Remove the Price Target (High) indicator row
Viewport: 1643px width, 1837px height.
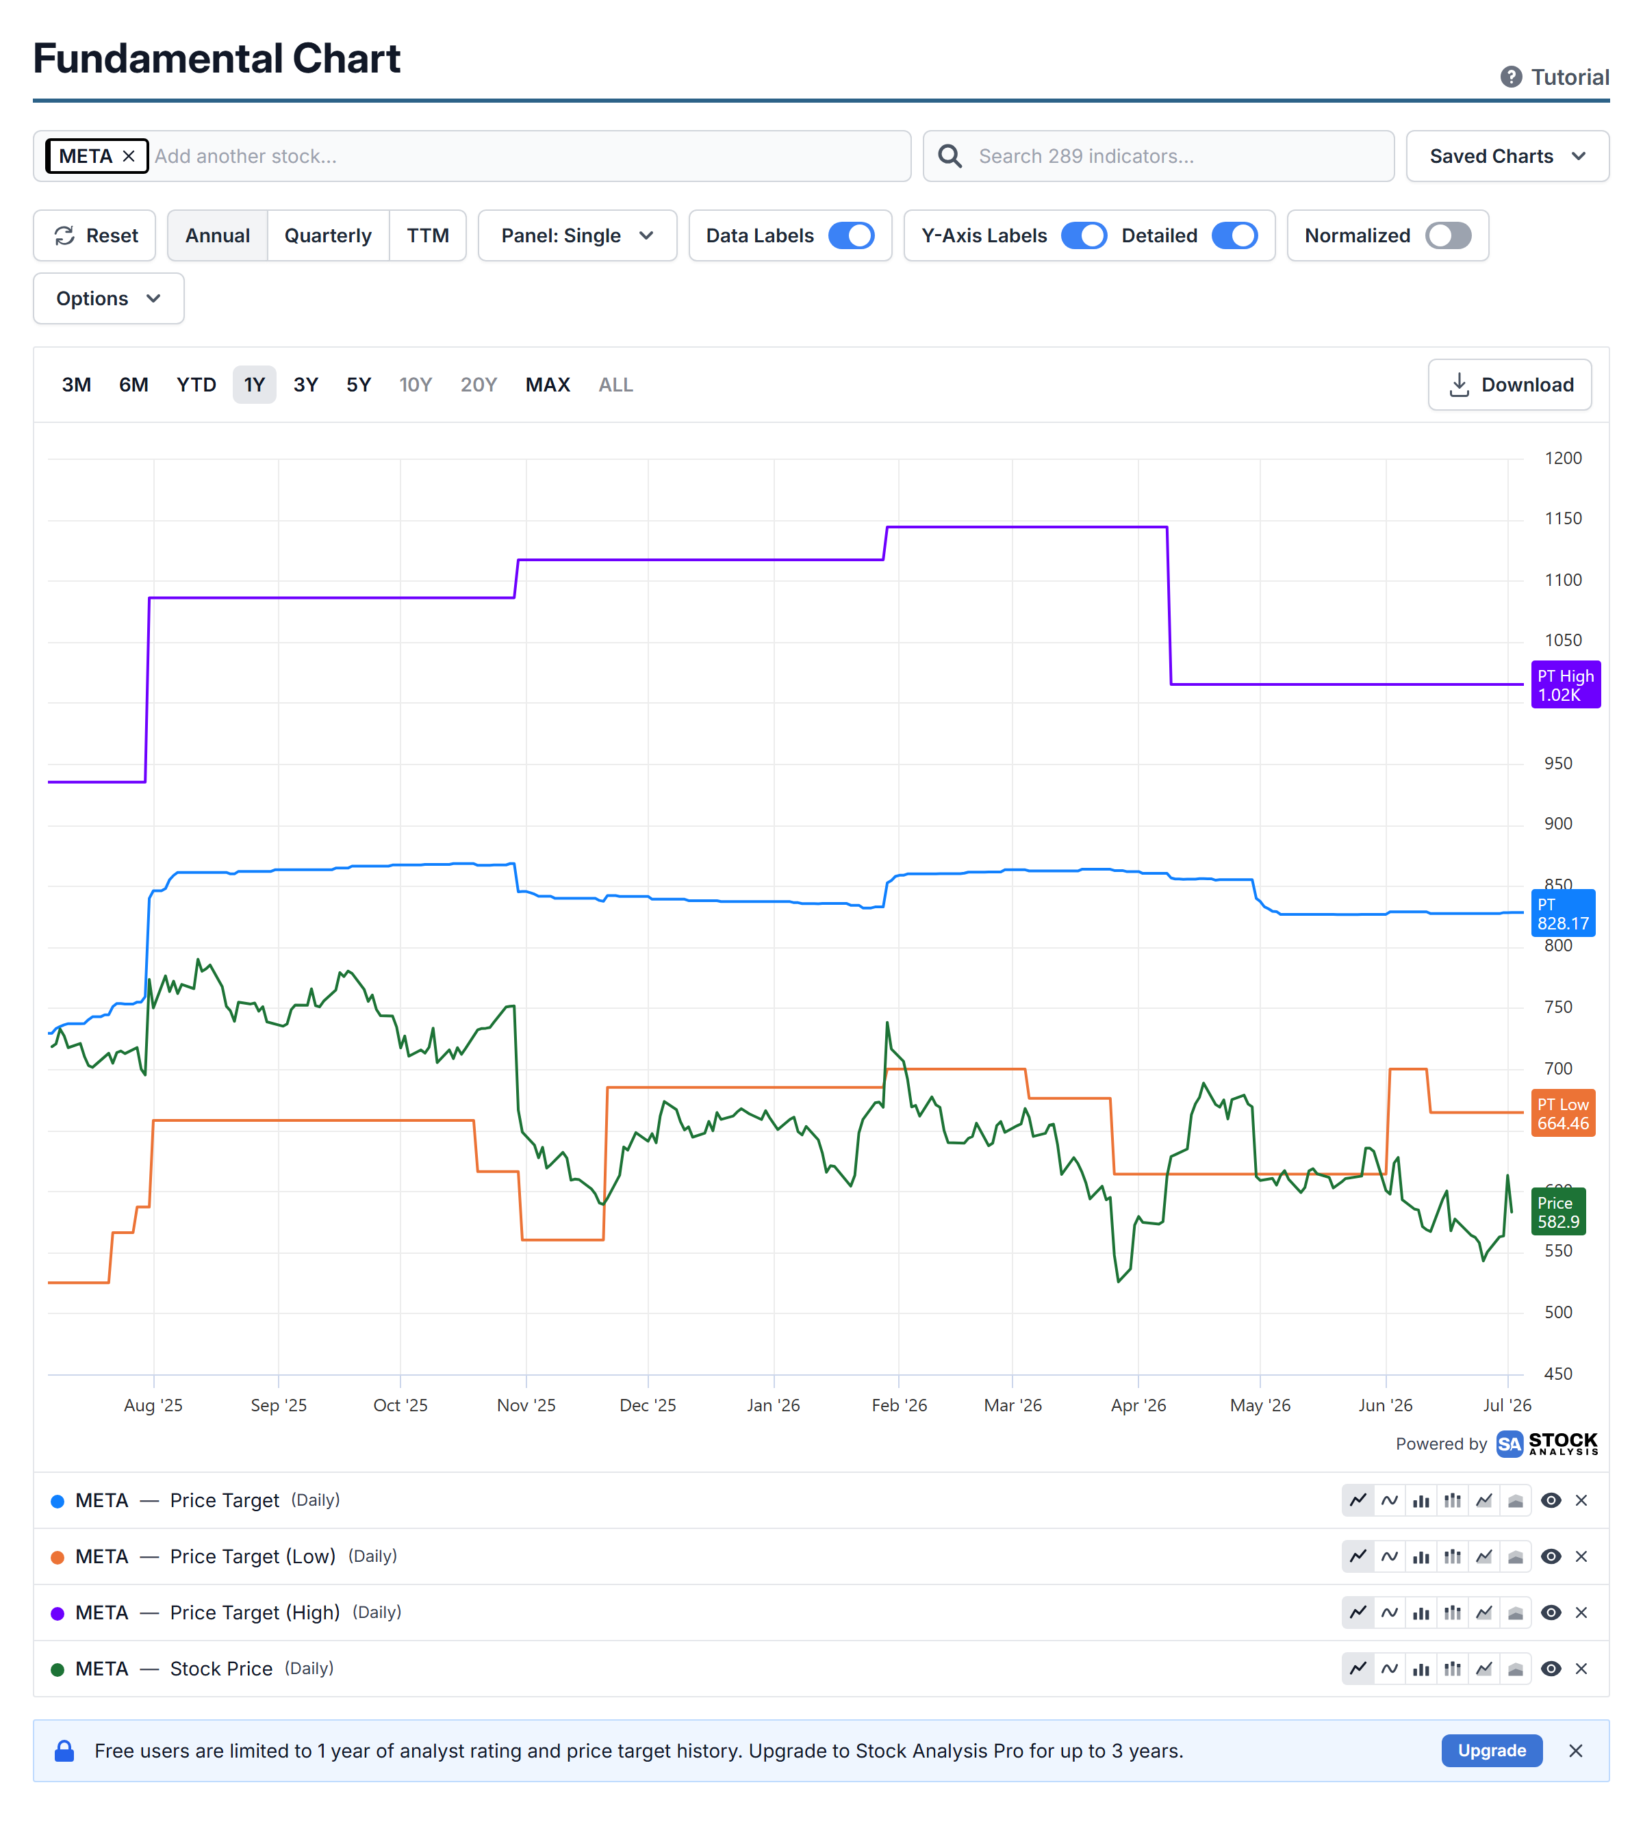[x=1581, y=1613]
